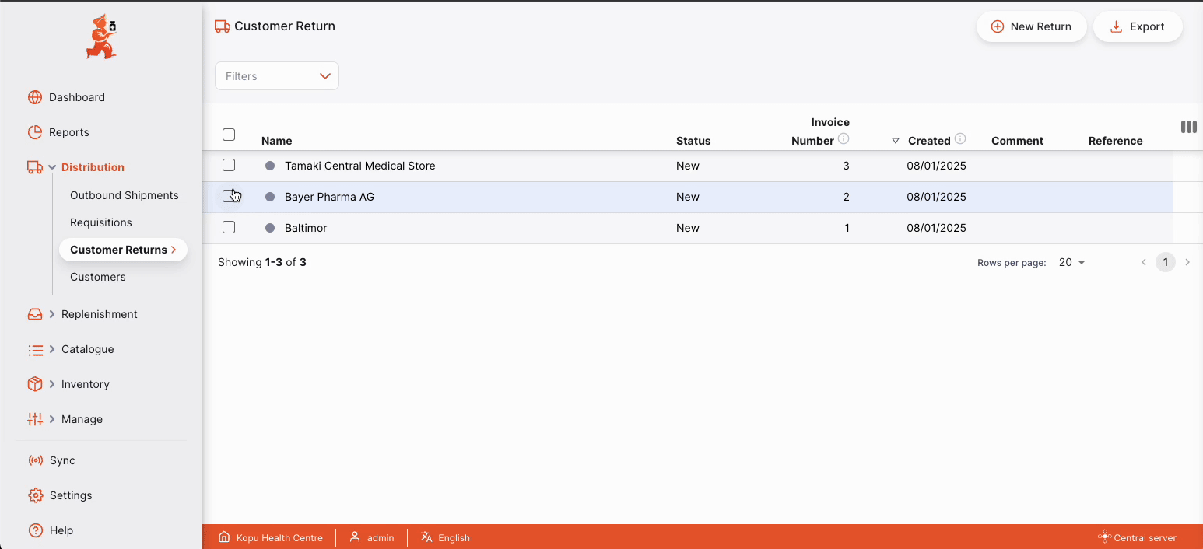This screenshot has height=549, width=1203.
Task: Click status dot for Tamaki Central Medical Store
Action: tap(270, 166)
